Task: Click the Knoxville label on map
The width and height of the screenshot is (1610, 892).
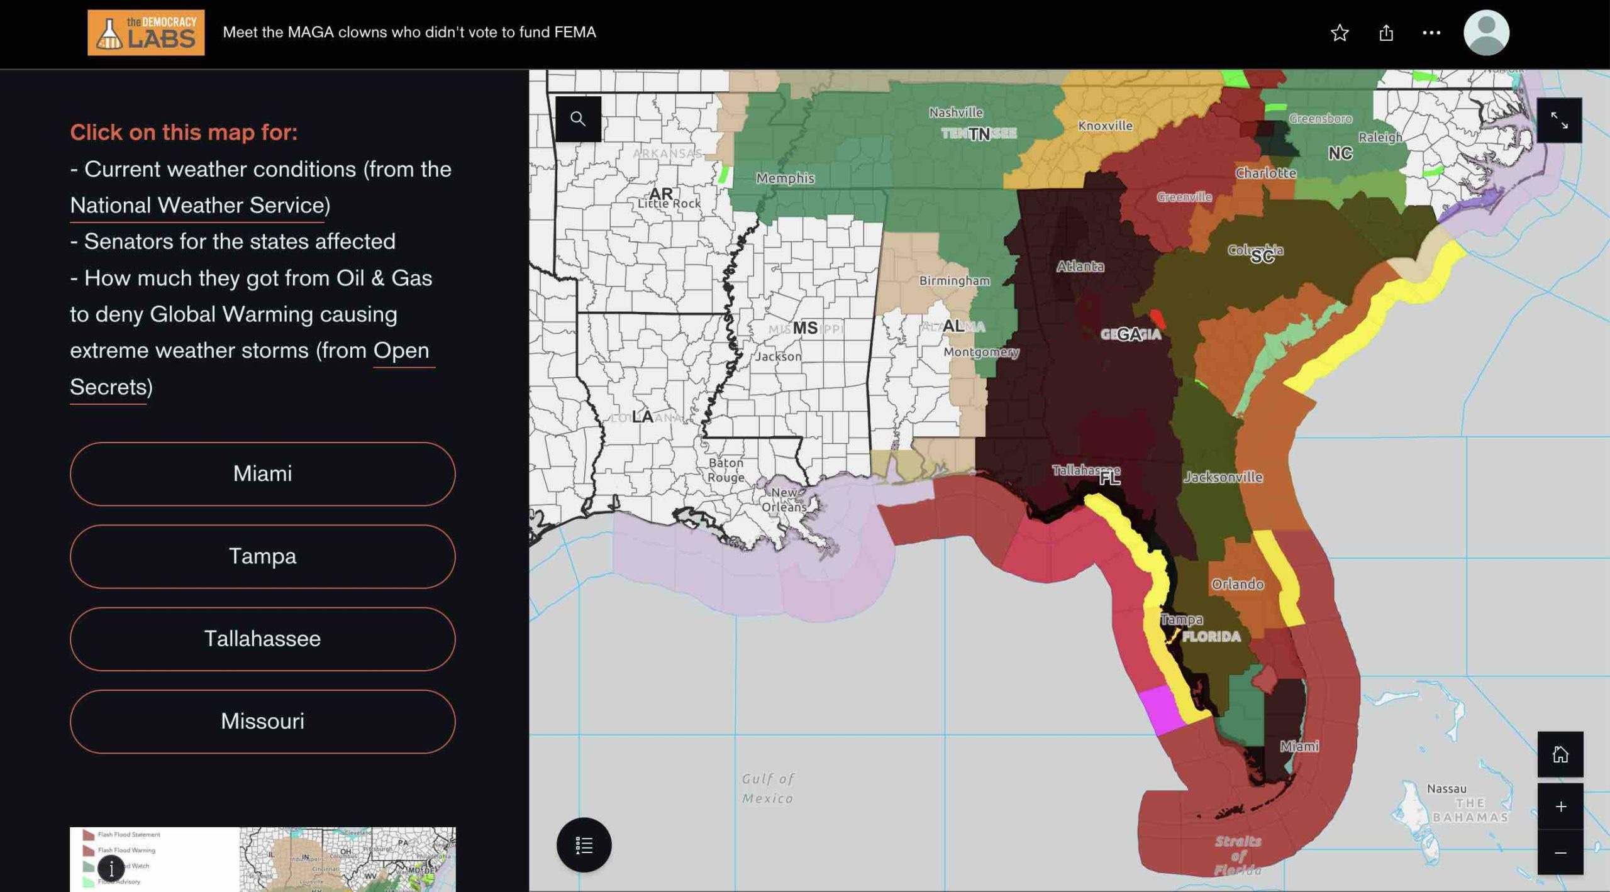Action: (1105, 126)
